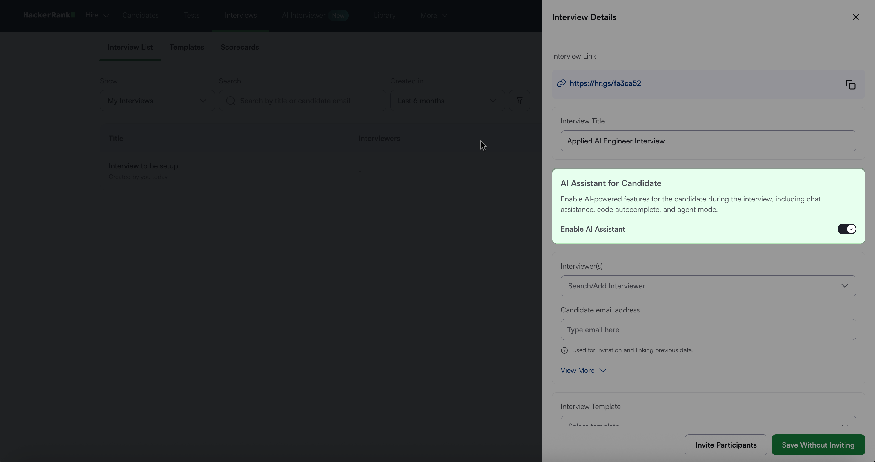Click the Candidate email address field
Viewport: 875px width, 462px height.
coord(708,330)
